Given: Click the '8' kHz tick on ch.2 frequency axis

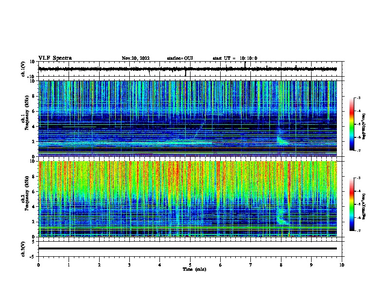Looking at the screenshot, I should click(34, 177).
